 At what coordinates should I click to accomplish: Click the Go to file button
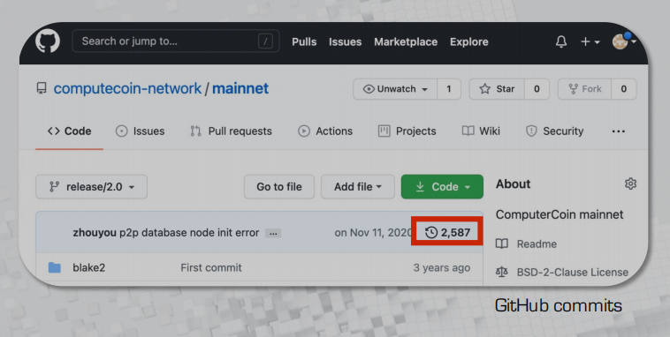pos(279,187)
